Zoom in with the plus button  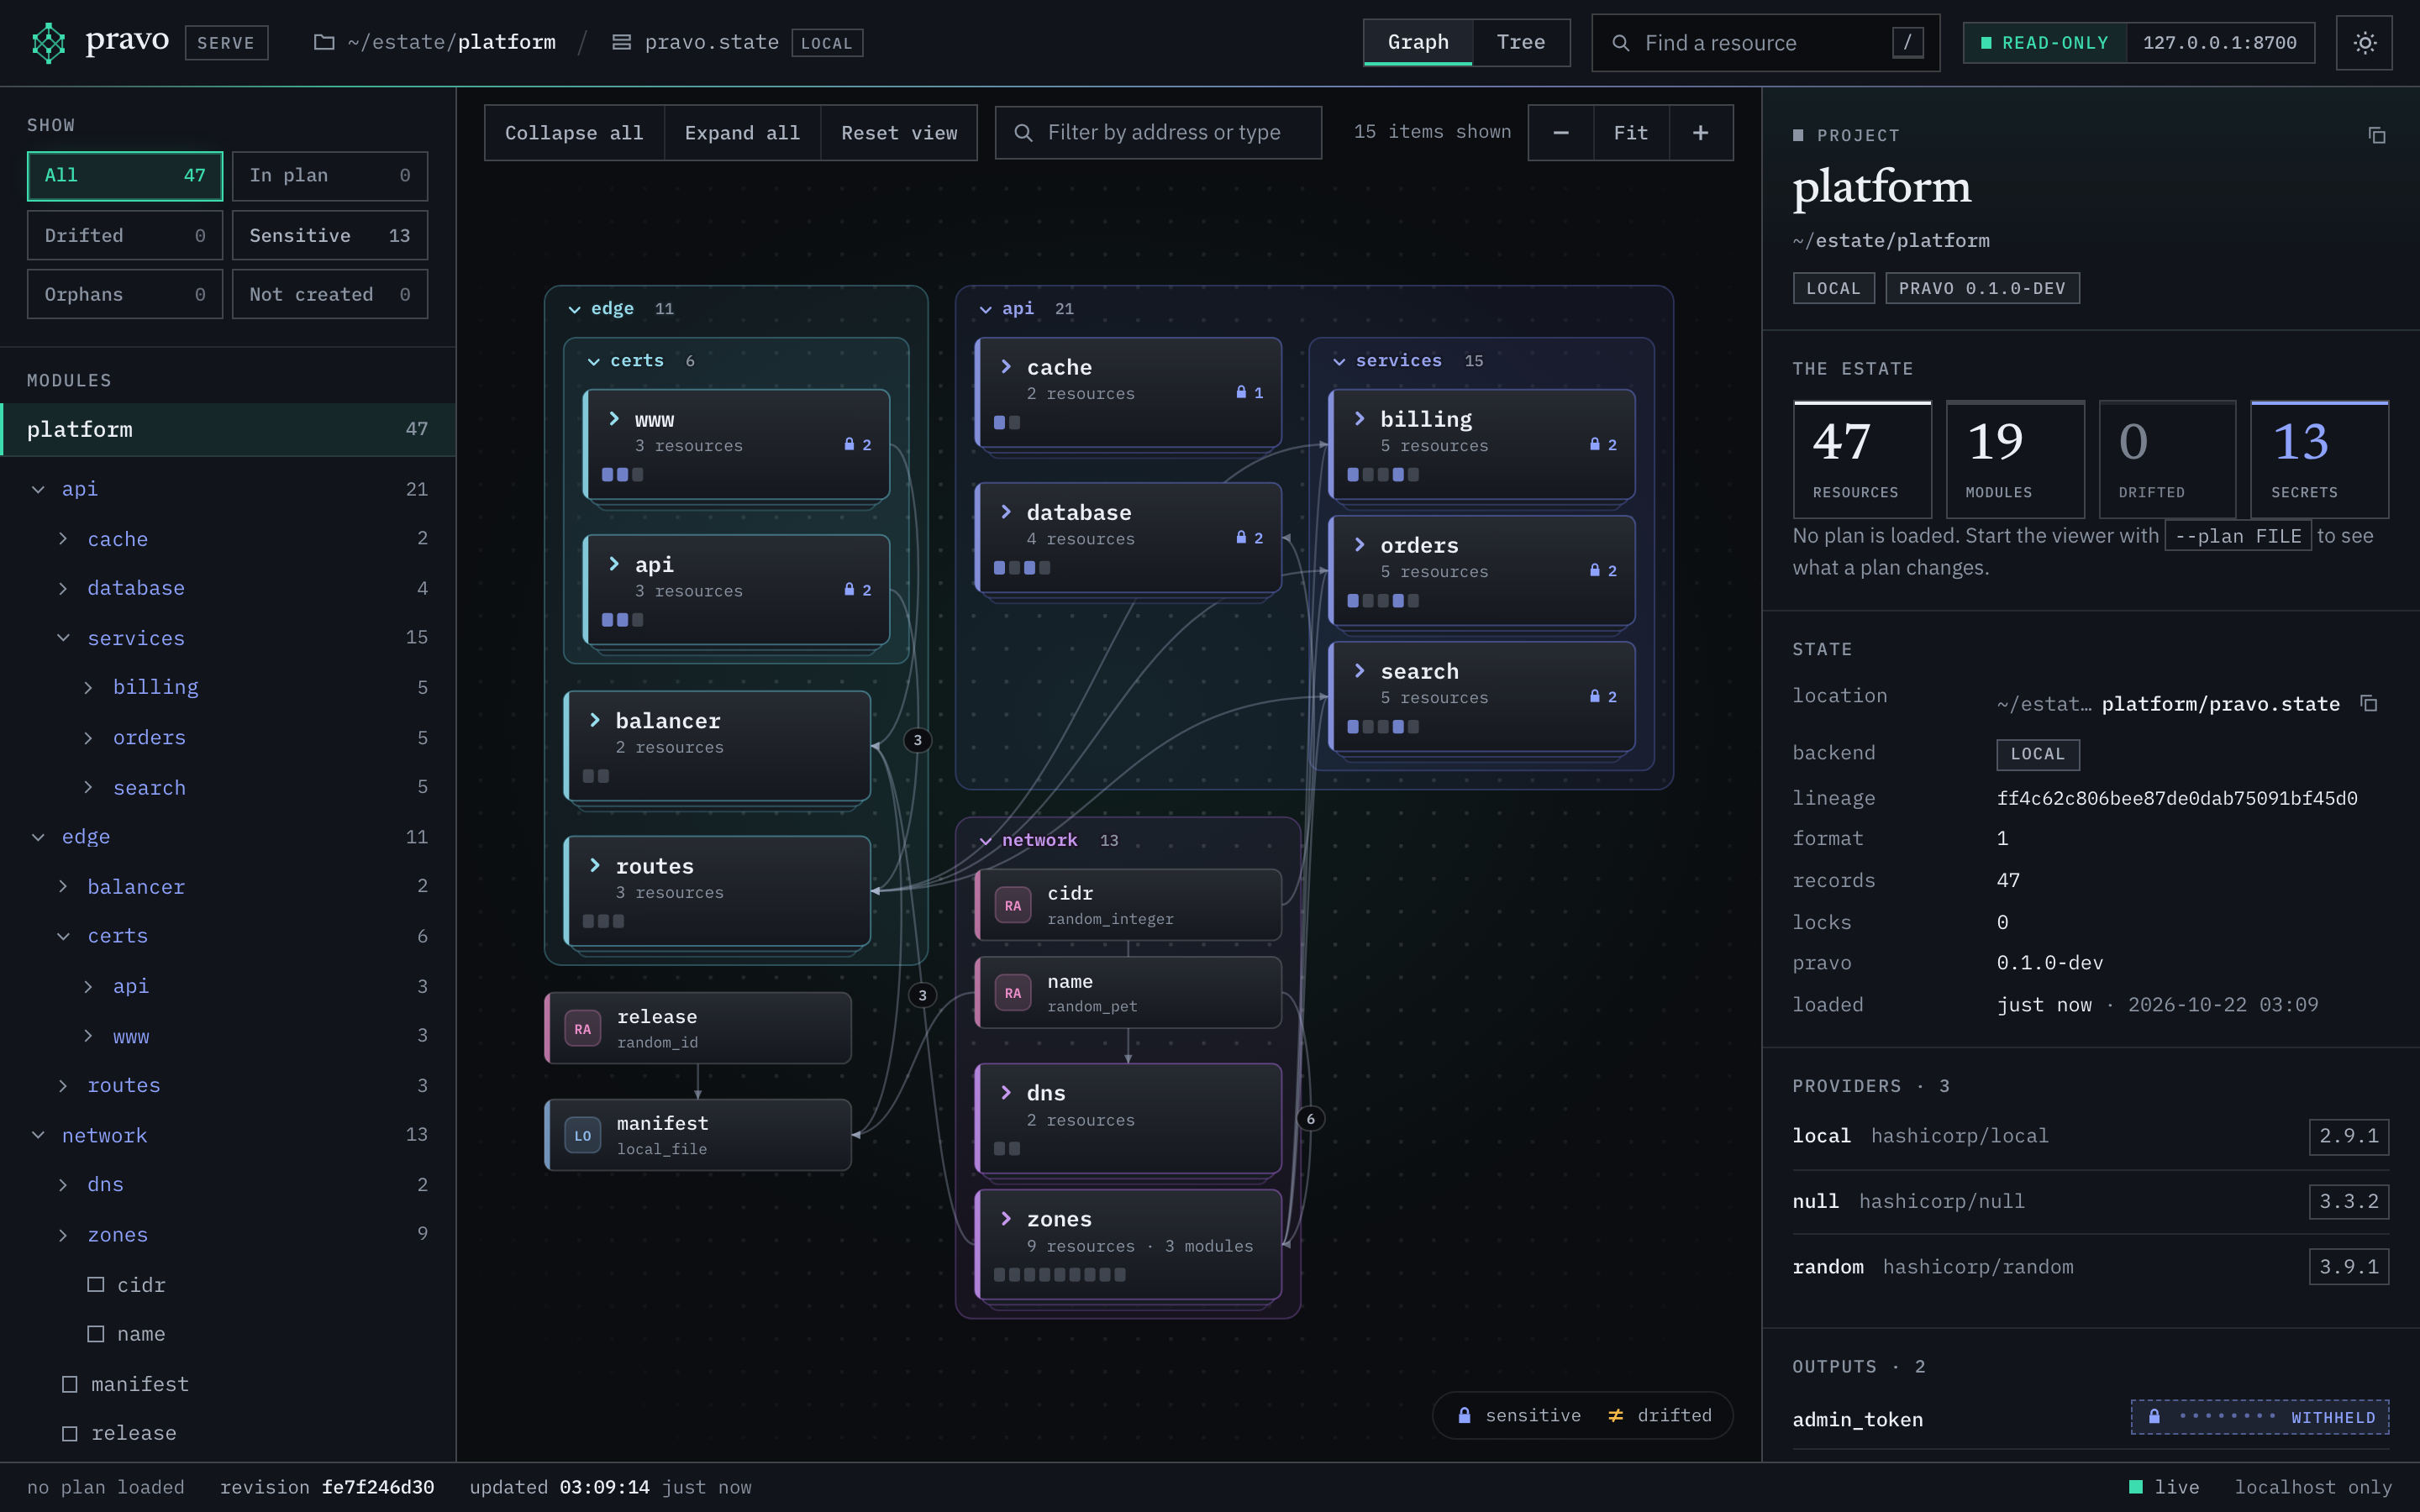(x=1700, y=133)
